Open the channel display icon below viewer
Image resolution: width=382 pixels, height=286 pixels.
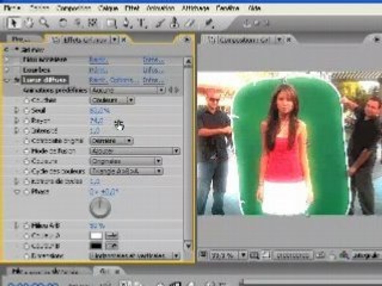(344, 255)
